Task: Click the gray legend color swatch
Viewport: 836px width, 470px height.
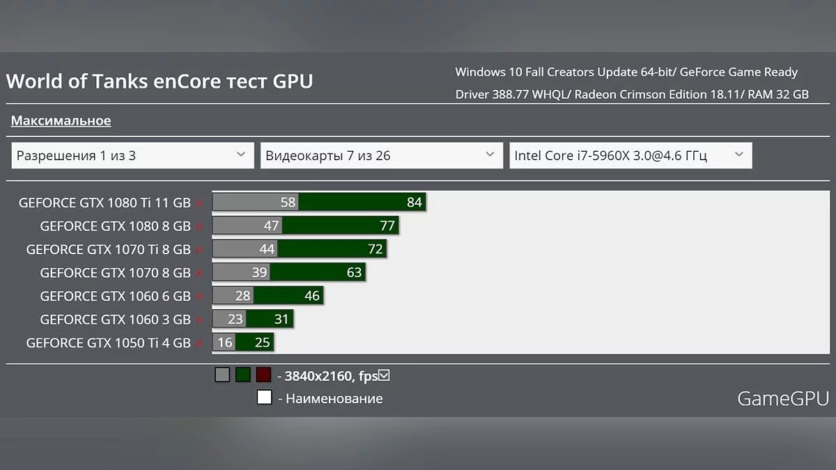Action: (x=222, y=375)
